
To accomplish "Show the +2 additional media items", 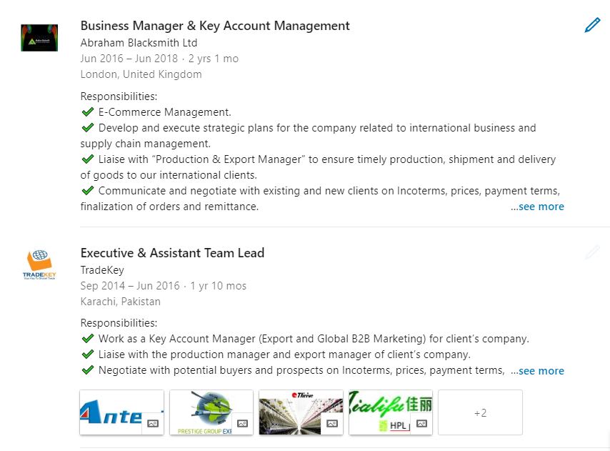I will tap(480, 412).
